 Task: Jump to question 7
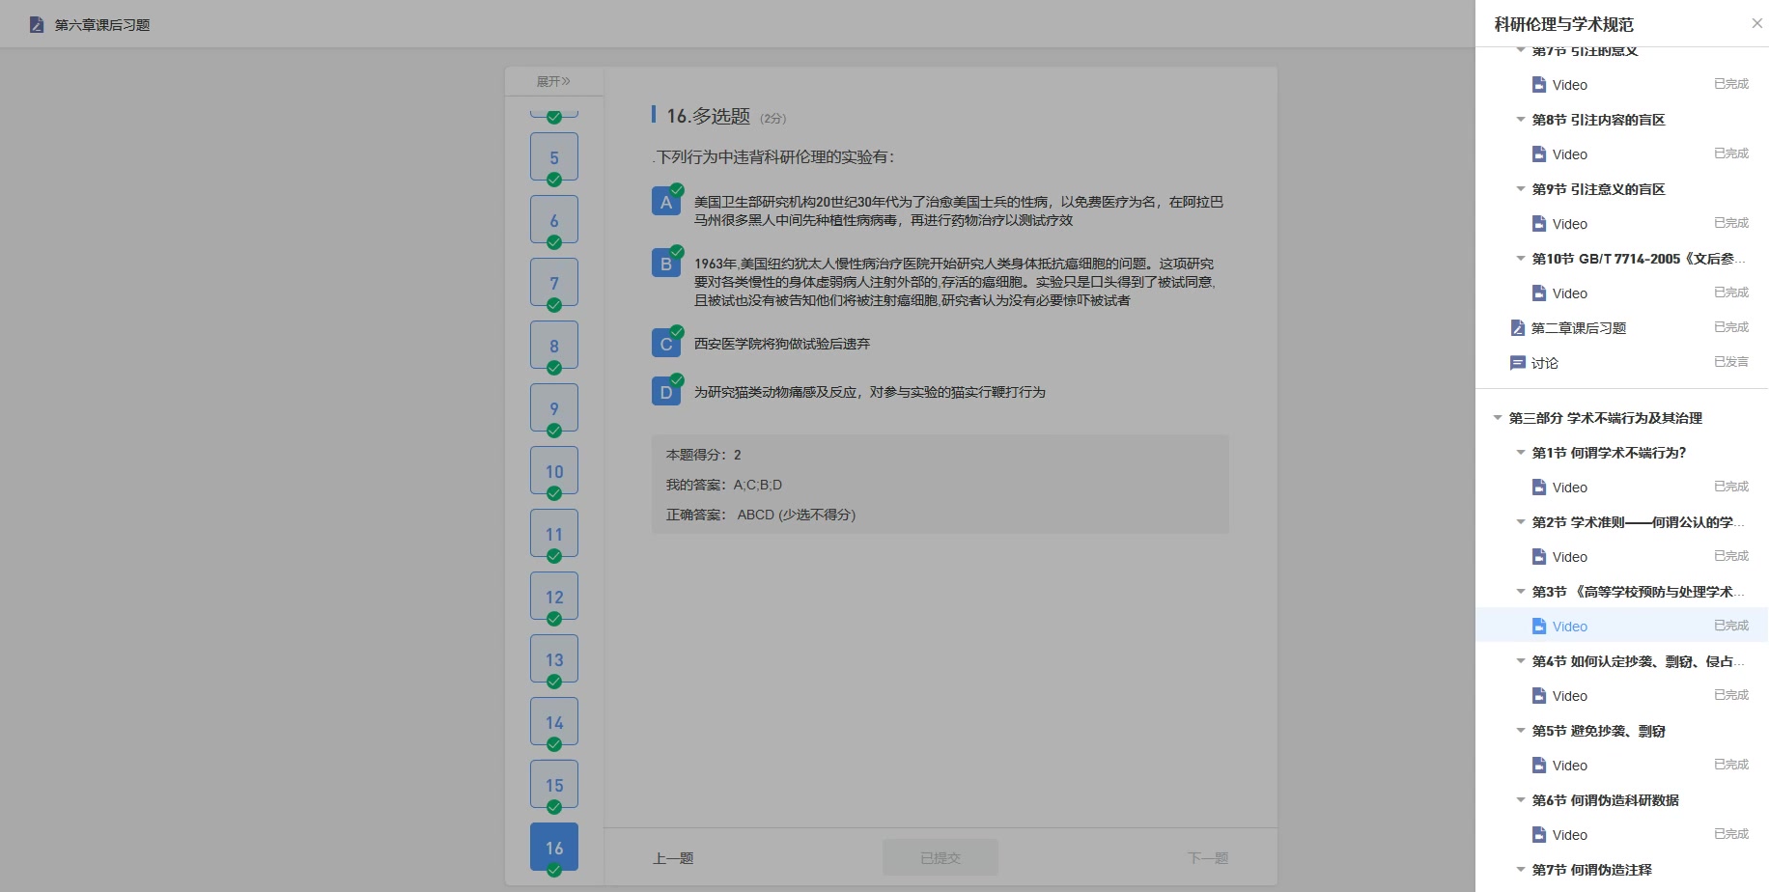pyautogui.click(x=554, y=283)
